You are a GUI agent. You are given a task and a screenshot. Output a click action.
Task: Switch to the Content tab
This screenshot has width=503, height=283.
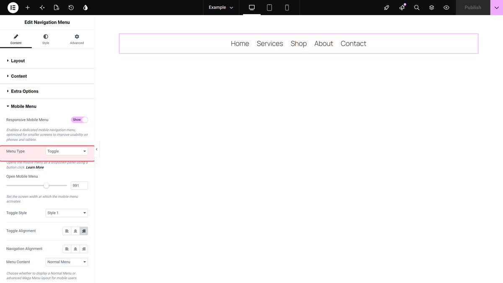(16, 39)
